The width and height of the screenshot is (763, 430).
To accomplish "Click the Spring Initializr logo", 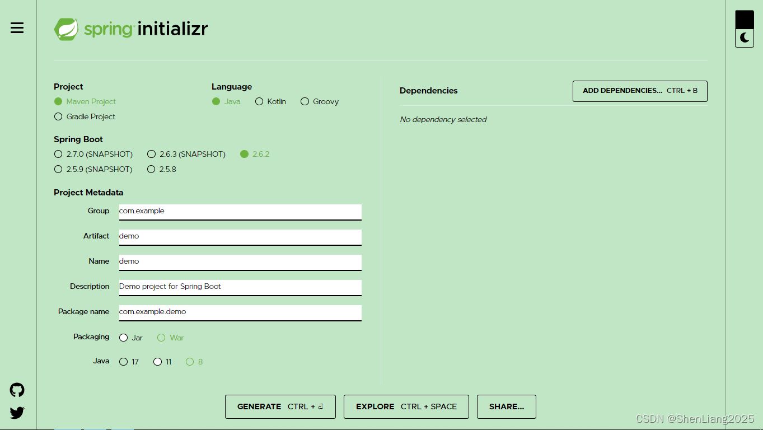I will (130, 29).
